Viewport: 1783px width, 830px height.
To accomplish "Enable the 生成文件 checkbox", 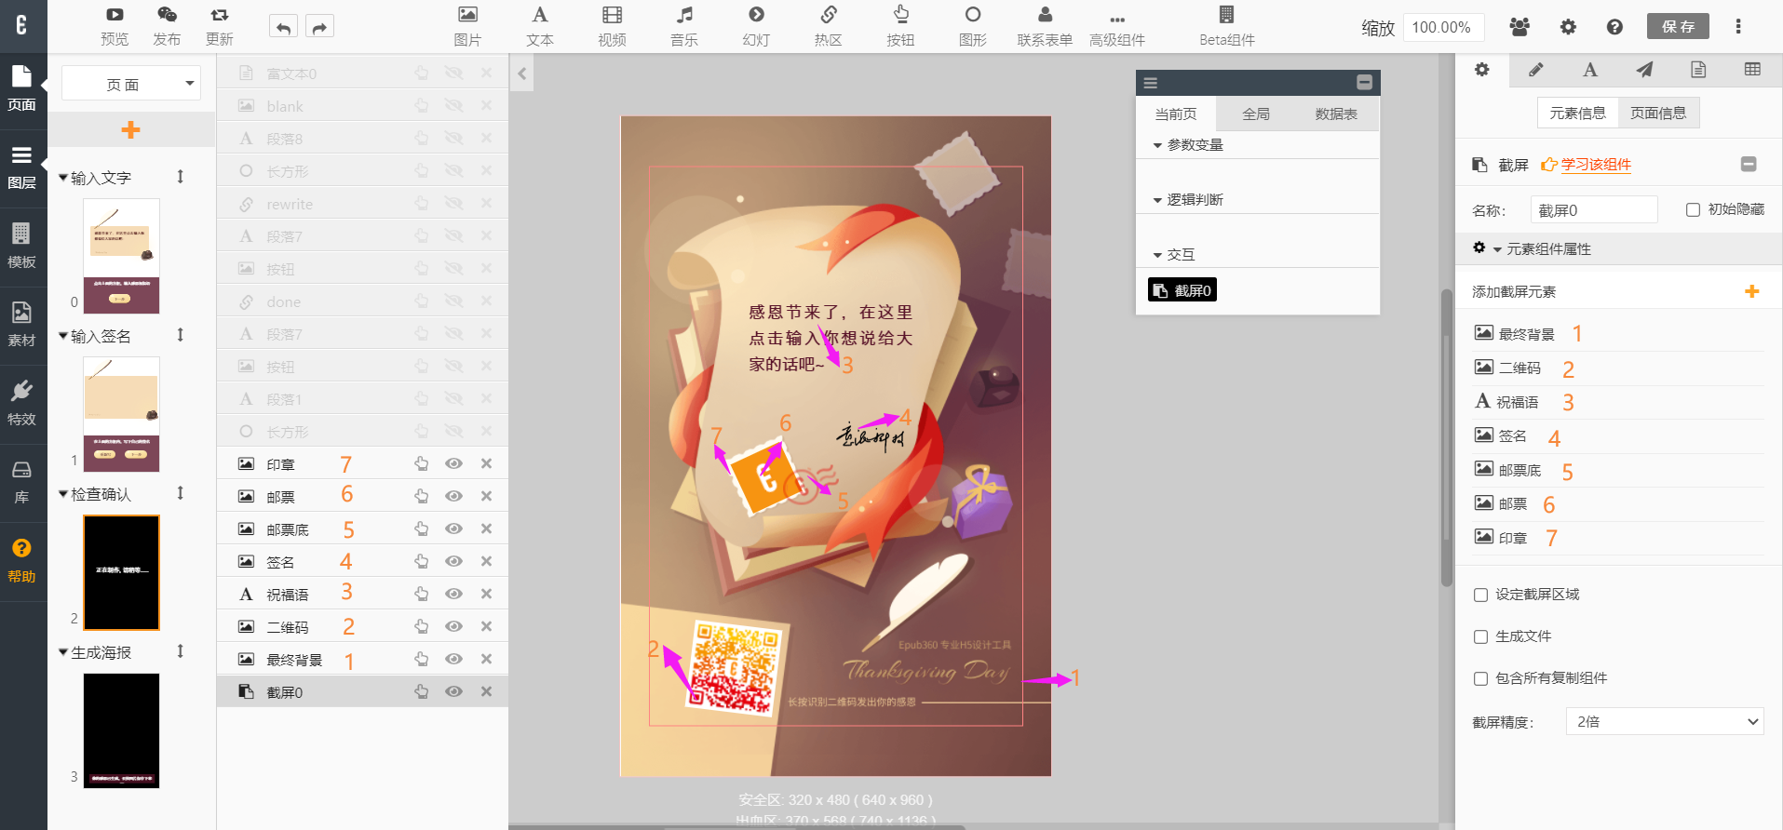I will (1480, 636).
